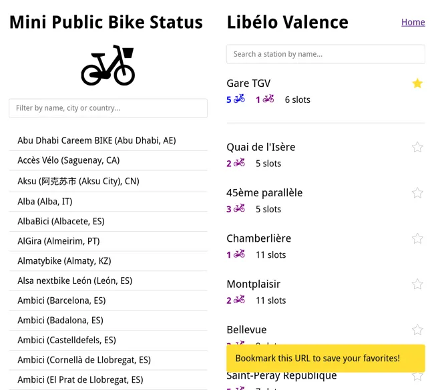Click the bike icon under Chamberlière
This screenshot has height=390, width=434.
[239, 254]
